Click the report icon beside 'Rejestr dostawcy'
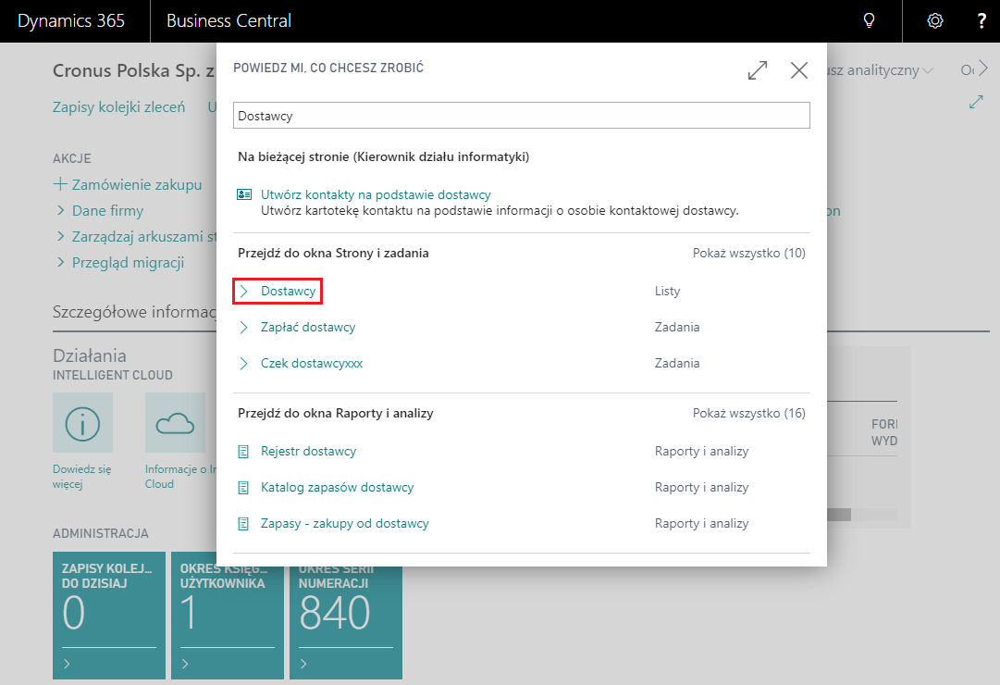This screenshot has height=685, width=1000. [x=243, y=452]
